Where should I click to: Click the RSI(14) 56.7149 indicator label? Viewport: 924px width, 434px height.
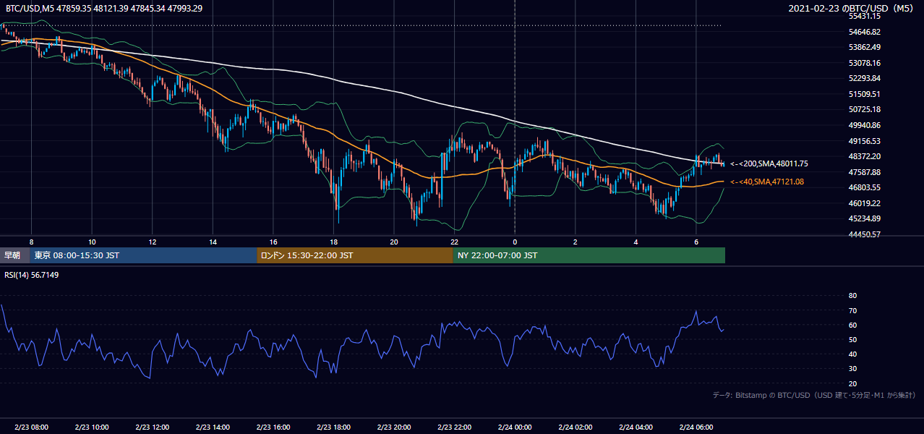(x=31, y=275)
